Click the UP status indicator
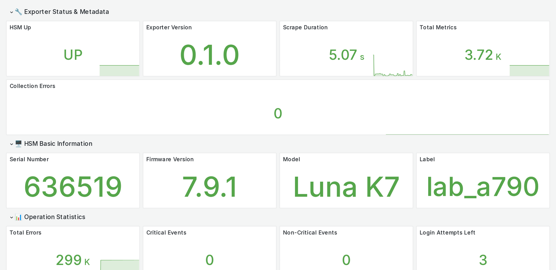Viewport: 556px width, 270px height. 73,55
